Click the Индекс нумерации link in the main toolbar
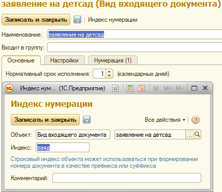The width and height of the screenshot is (222, 192). pos(113,20)
